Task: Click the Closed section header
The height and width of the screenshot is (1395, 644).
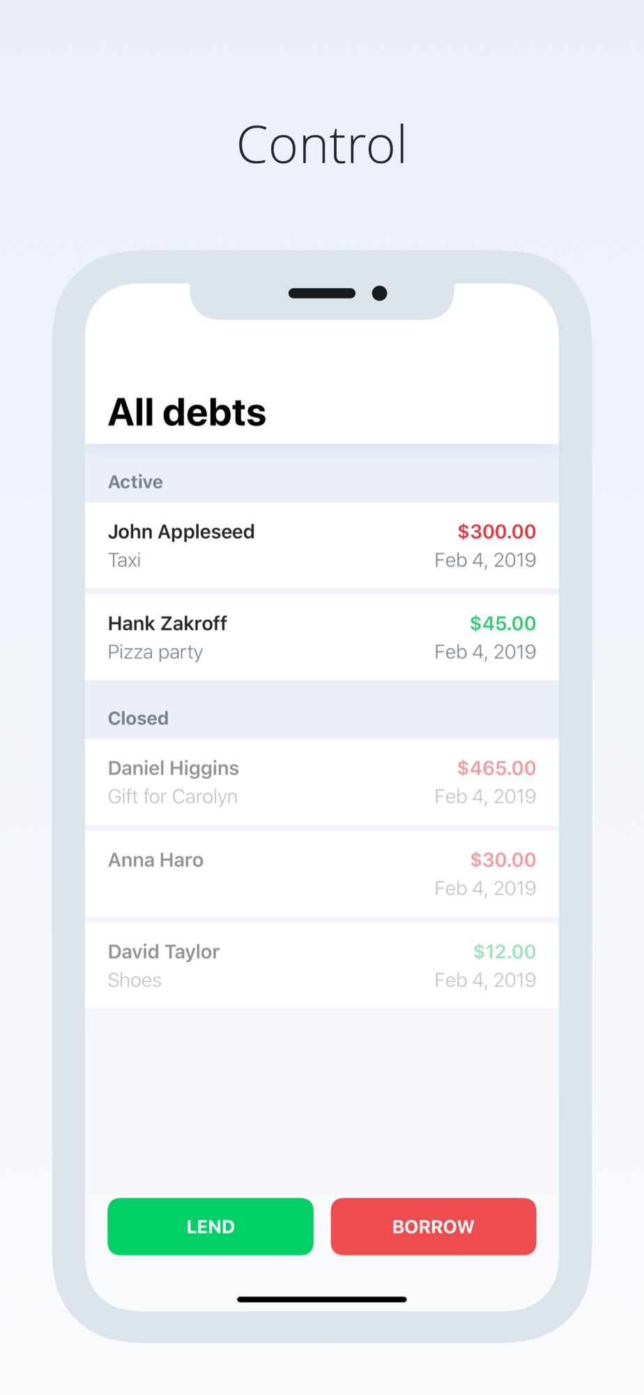Action: click(138, 718)
